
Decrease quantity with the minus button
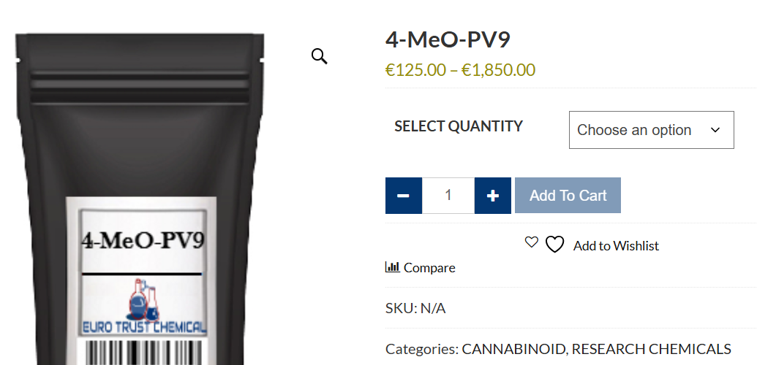(404, 196)
